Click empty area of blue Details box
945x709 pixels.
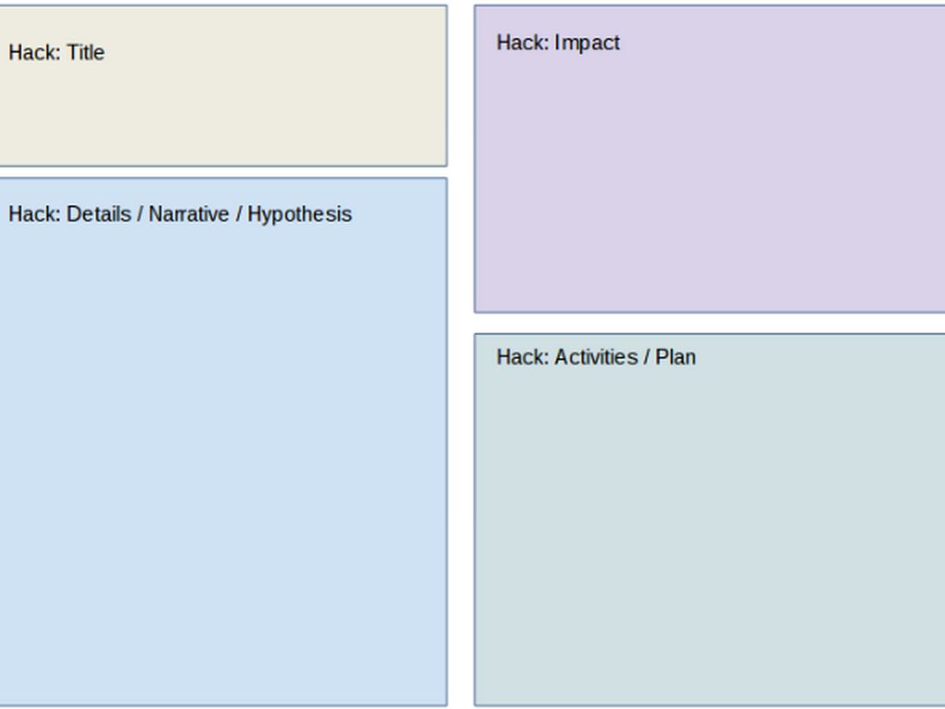pos(223,464)
